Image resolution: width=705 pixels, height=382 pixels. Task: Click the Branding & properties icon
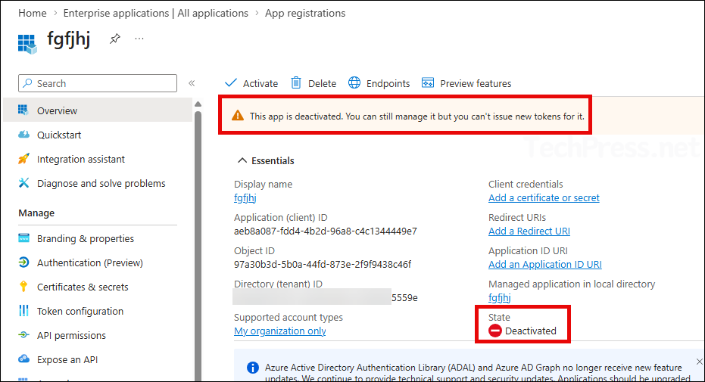coord(23,238)
